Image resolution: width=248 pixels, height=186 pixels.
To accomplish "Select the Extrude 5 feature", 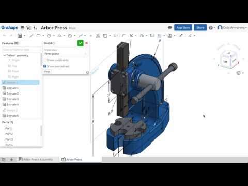I will click(x=11, y=116).
